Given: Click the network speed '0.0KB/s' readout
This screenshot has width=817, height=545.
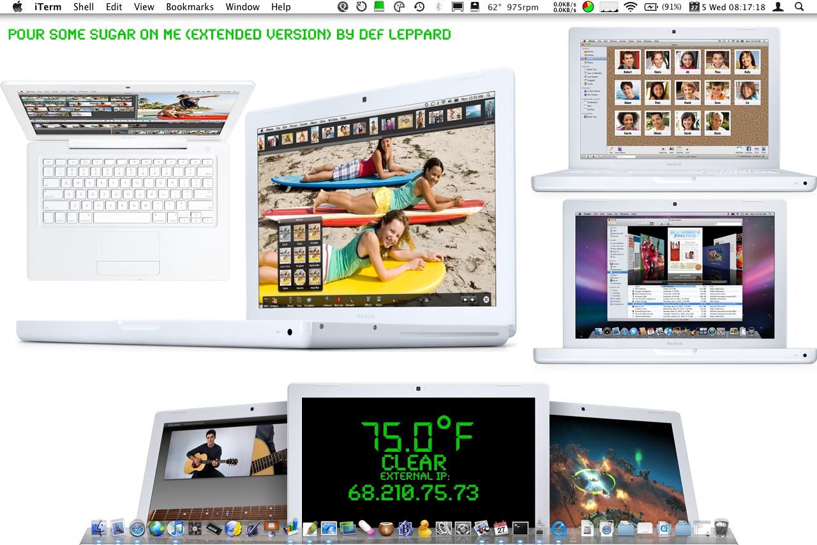Looking at the screenshot, I should [x=566, y=7].
